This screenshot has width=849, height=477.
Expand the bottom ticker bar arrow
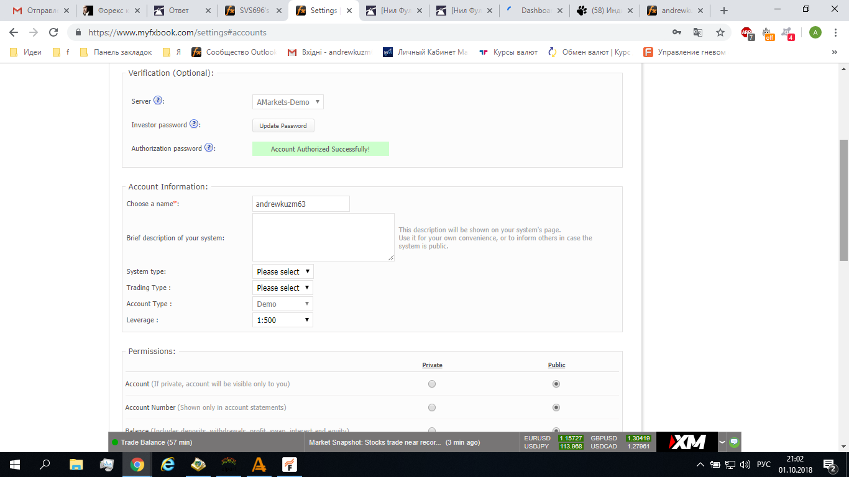pos(722,442)
